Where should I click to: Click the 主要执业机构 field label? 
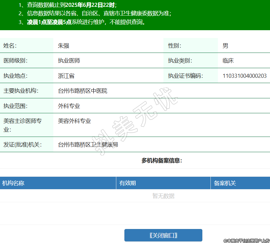(20, 91)
